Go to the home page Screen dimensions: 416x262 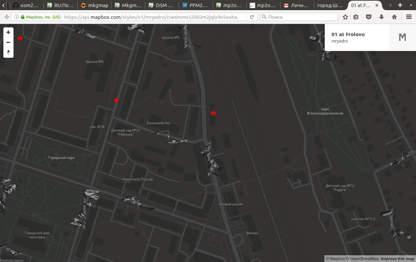point(394,17)
